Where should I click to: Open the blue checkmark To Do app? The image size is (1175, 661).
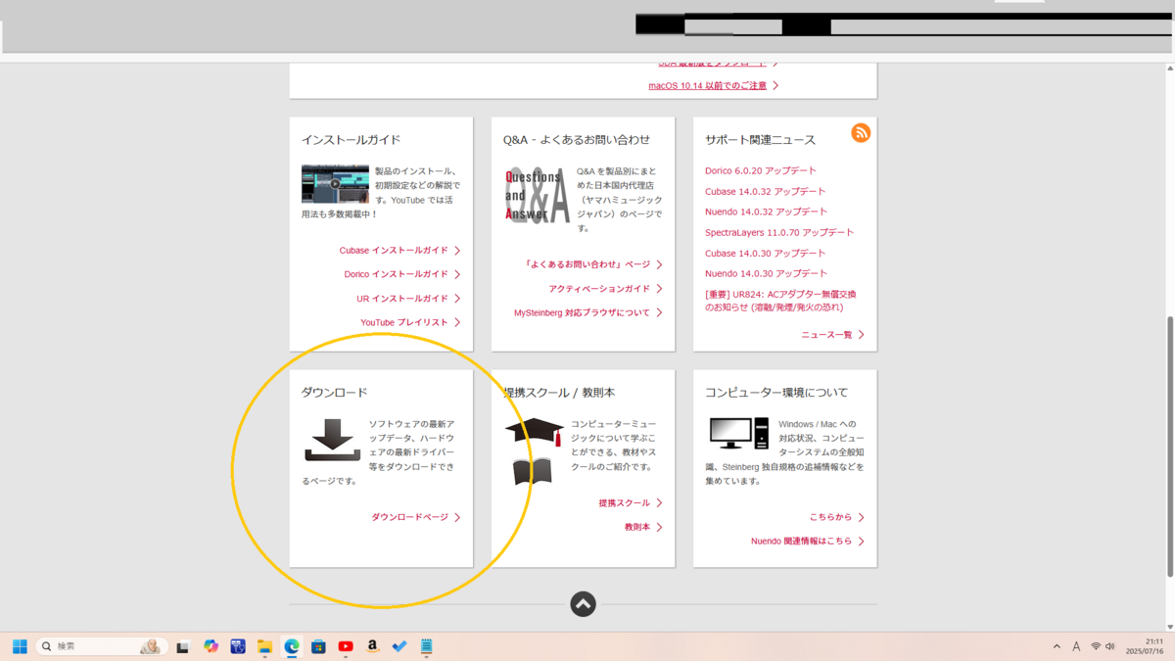point(399,646)
